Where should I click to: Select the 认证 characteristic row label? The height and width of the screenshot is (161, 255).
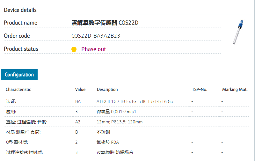11,101
